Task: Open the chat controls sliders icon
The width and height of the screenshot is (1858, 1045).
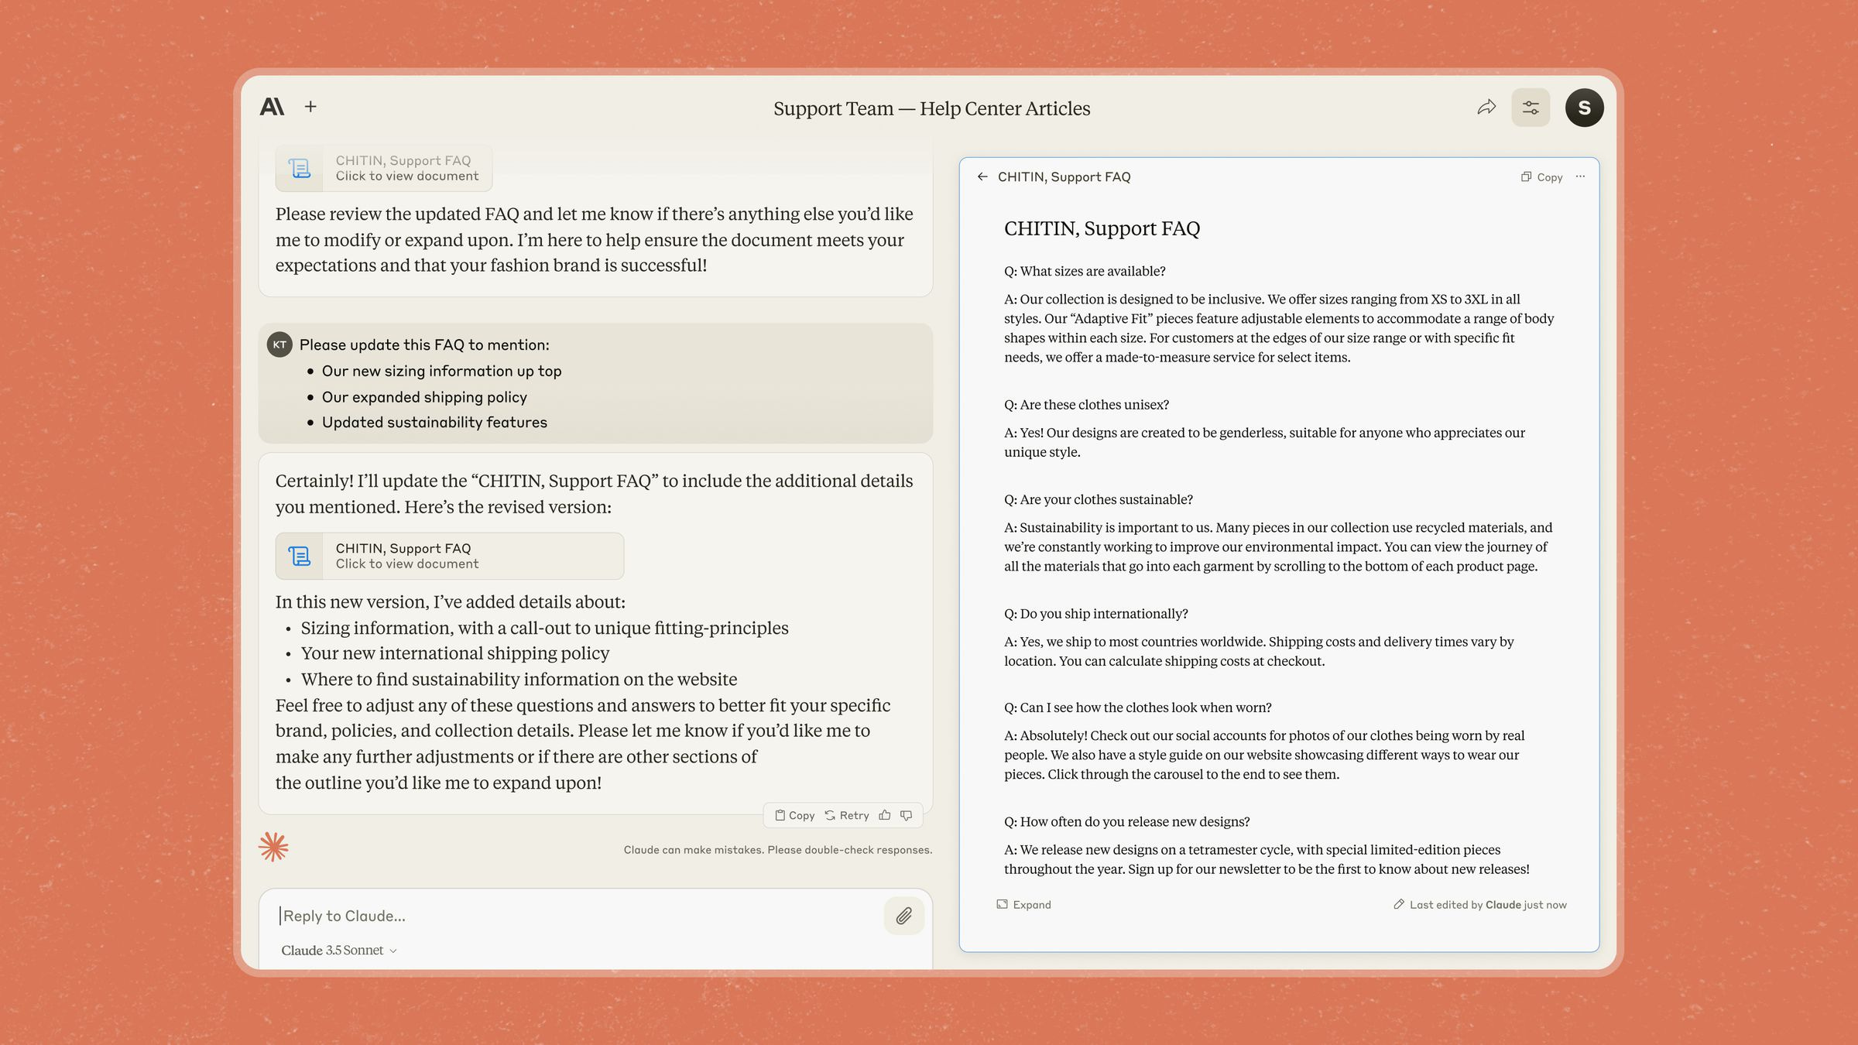Action: click(1531, 108)
